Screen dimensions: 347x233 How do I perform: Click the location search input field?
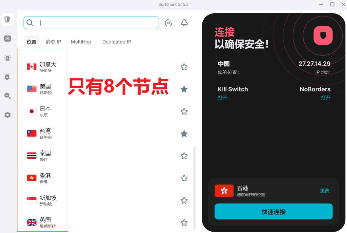click(97, 23)
